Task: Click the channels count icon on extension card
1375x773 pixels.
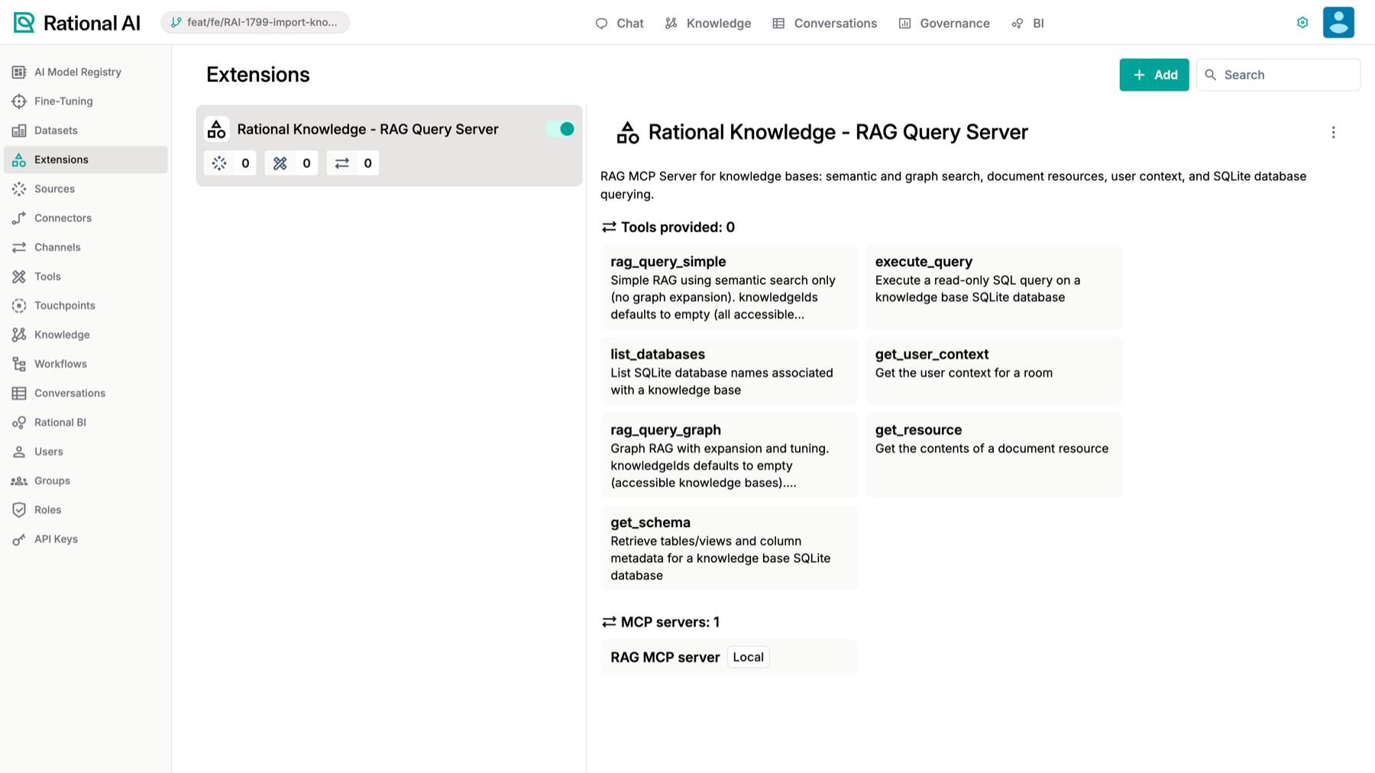Action: (x=342, y=163)
